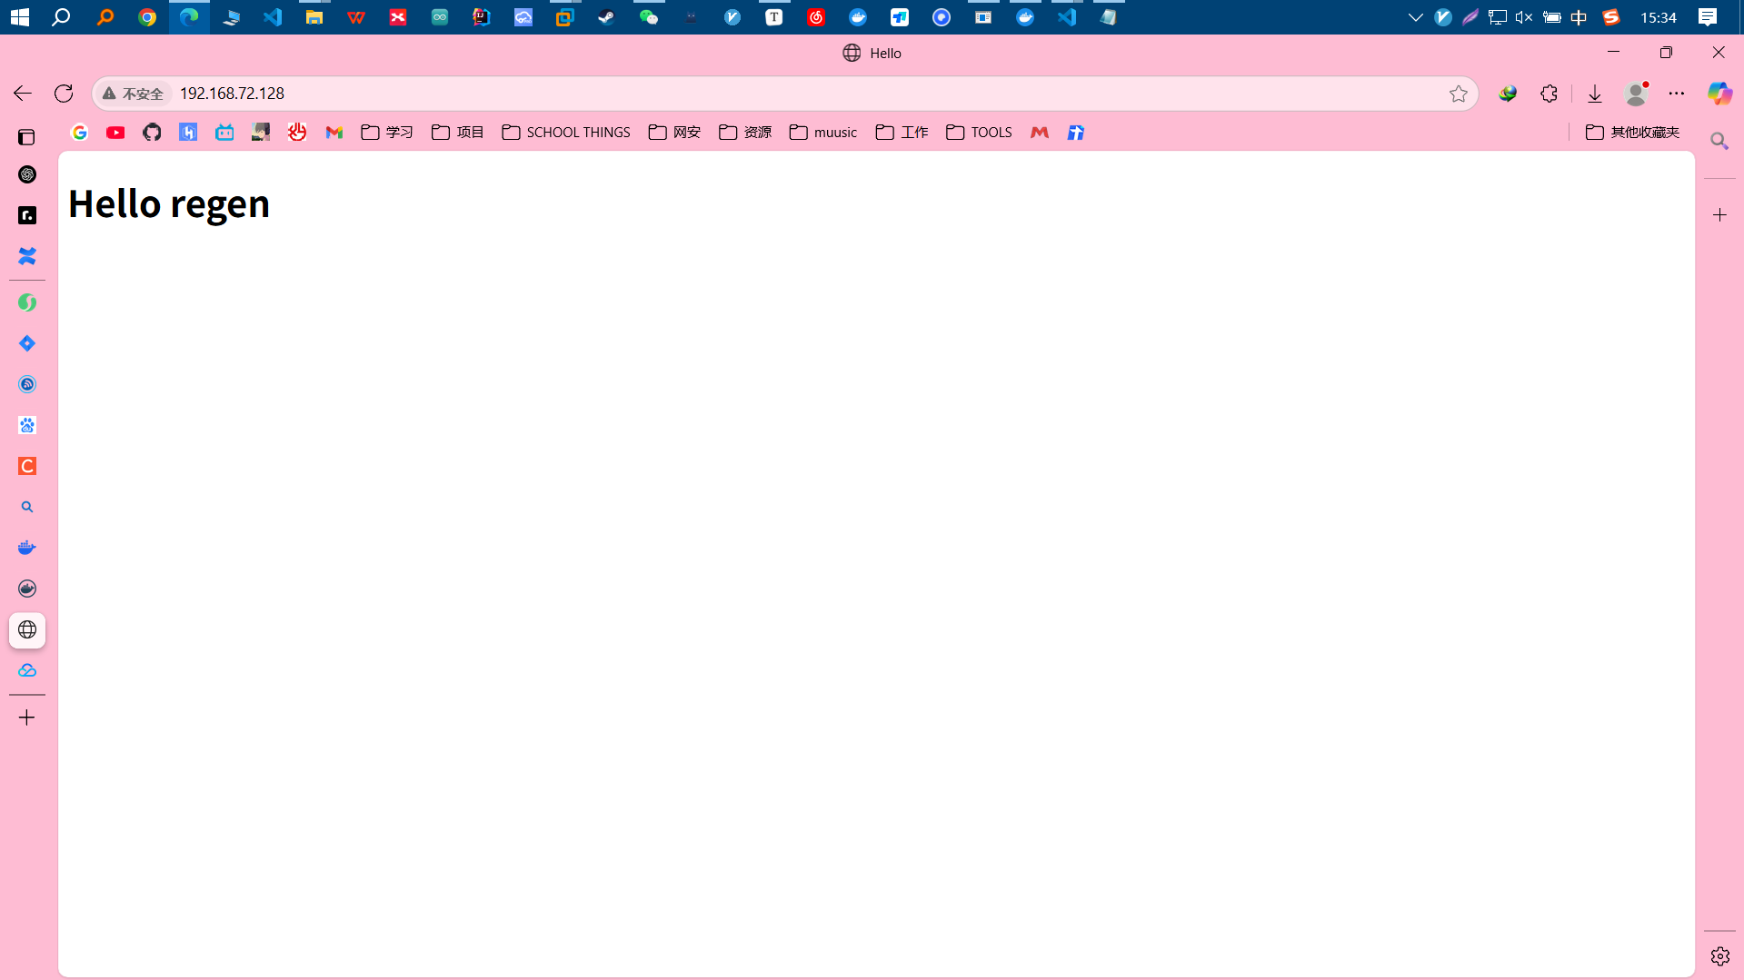Screen dimensions: 1744x980
Task: Expand the SCHOOL THINGS bookmarks folder
Action: tap(566, 133)
